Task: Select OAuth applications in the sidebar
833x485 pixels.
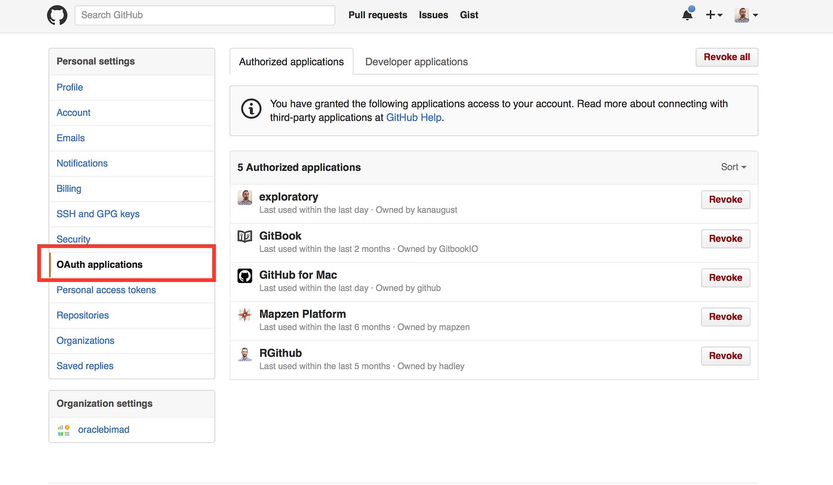Action: pos(131,264)
